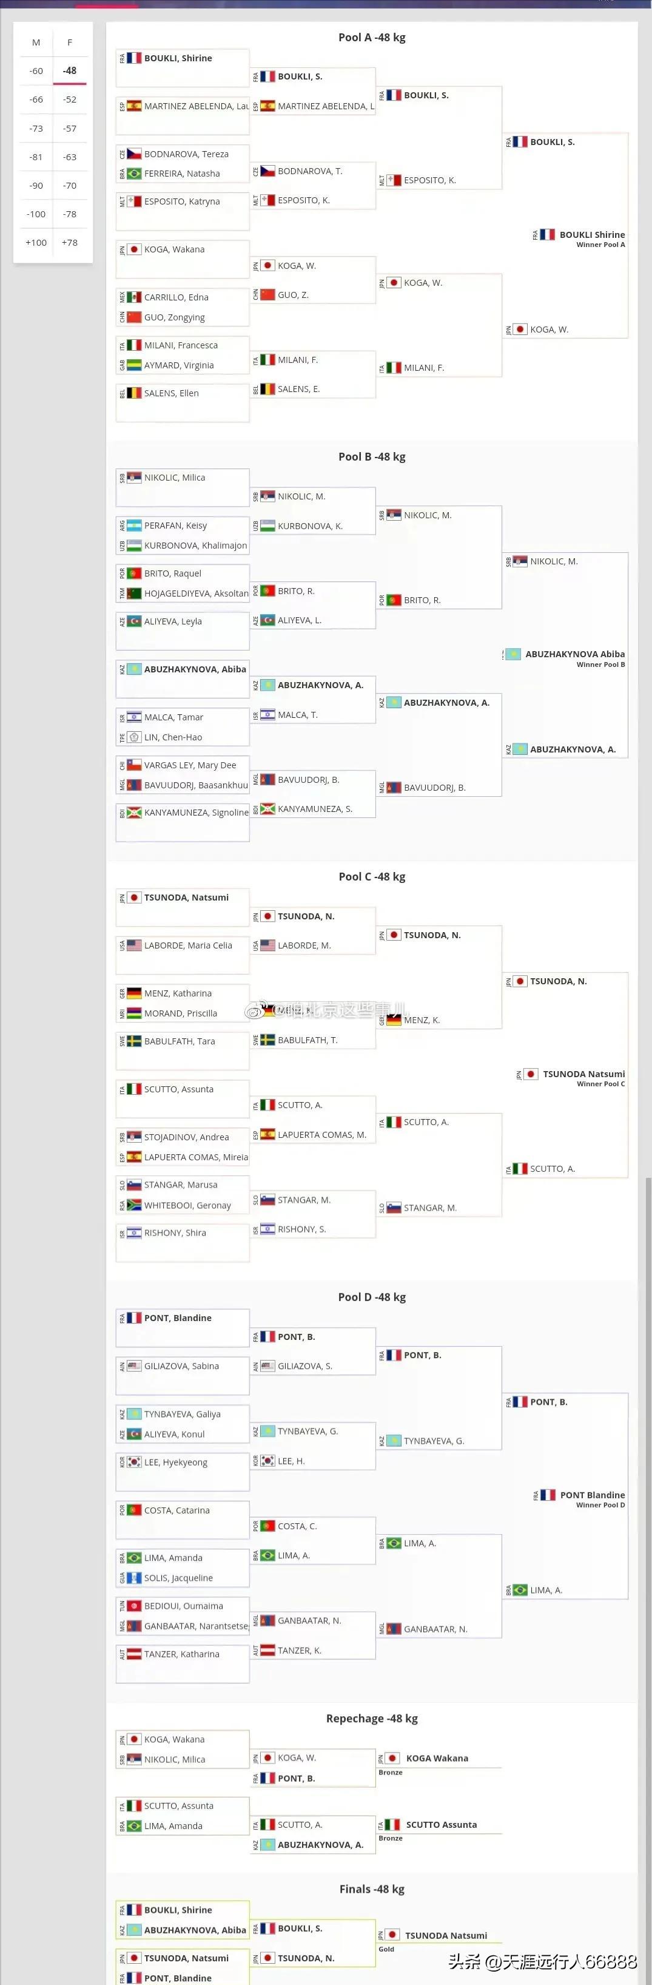Click the Guatemala flag next to SOLIS, Jacqueline
The width and height of the screenshot is (652, 1985).
[x=134, y=1577]
